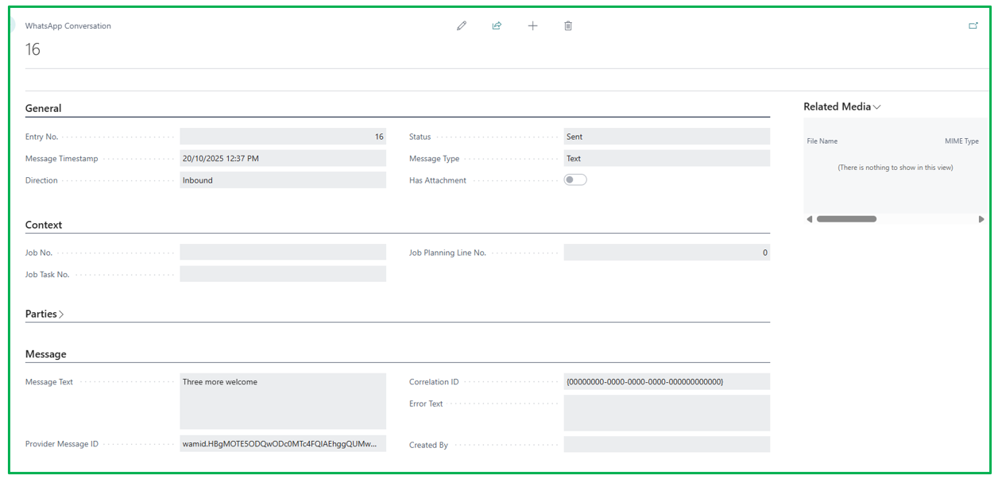Collapse the Context section header
The image size is (998, 479).
tap(44, 225)
